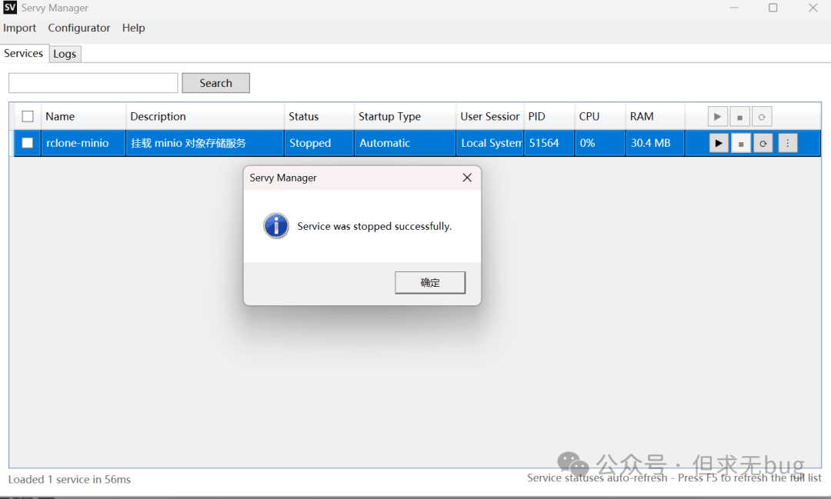Confirm the dialog with the 确定 button

(x=430, y=282)
